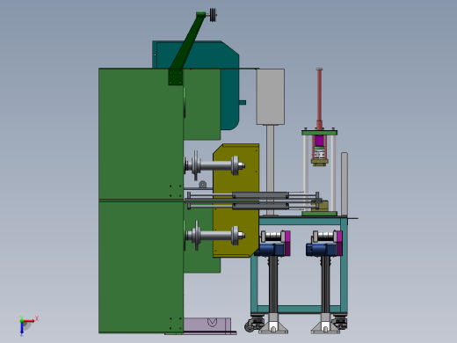Select the large green machine cabinet
This screenshot has height=343, width=457.
(x=141, y=201)
